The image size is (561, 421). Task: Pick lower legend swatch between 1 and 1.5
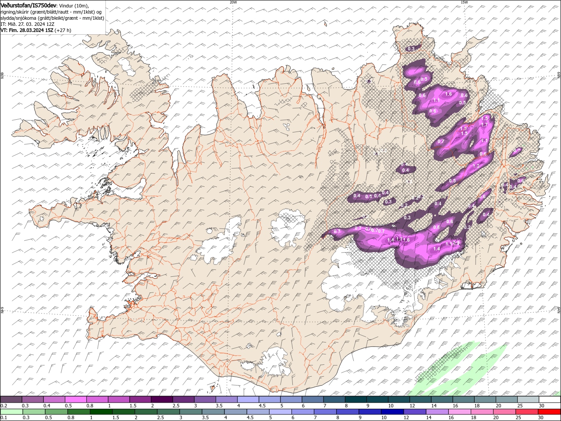(x=101, y=412)
